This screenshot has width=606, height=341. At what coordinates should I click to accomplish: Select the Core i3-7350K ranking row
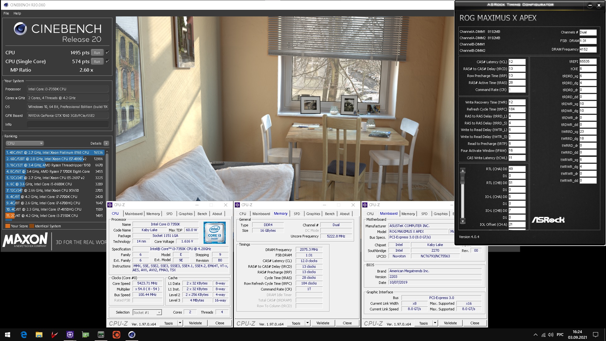(x=54, y=216)
